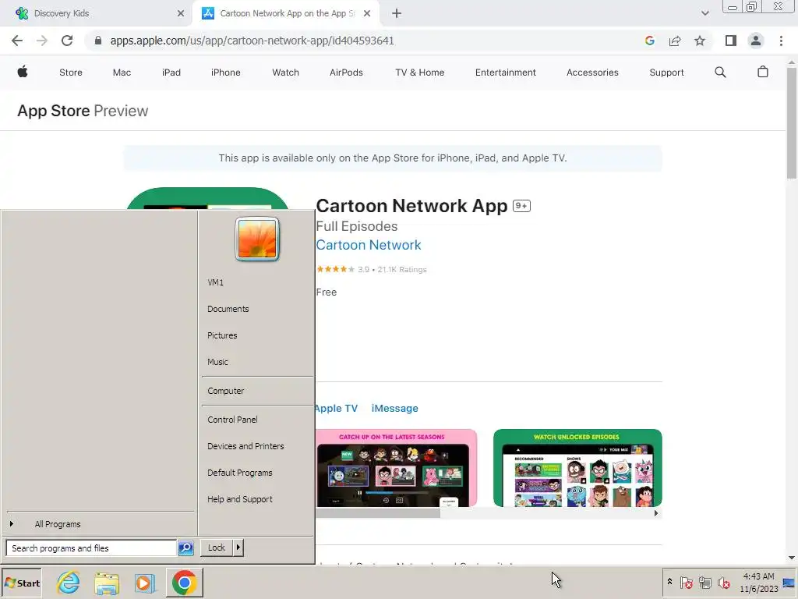Viewport: 798px width, 599px height.
Task: Open the Chrome profile icon
Action: (x=756, y=41)
